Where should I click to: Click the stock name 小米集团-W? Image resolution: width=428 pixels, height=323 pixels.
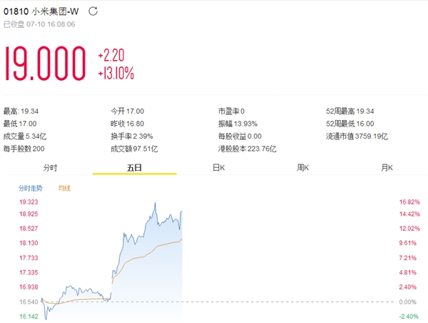(x=58, y=12)
